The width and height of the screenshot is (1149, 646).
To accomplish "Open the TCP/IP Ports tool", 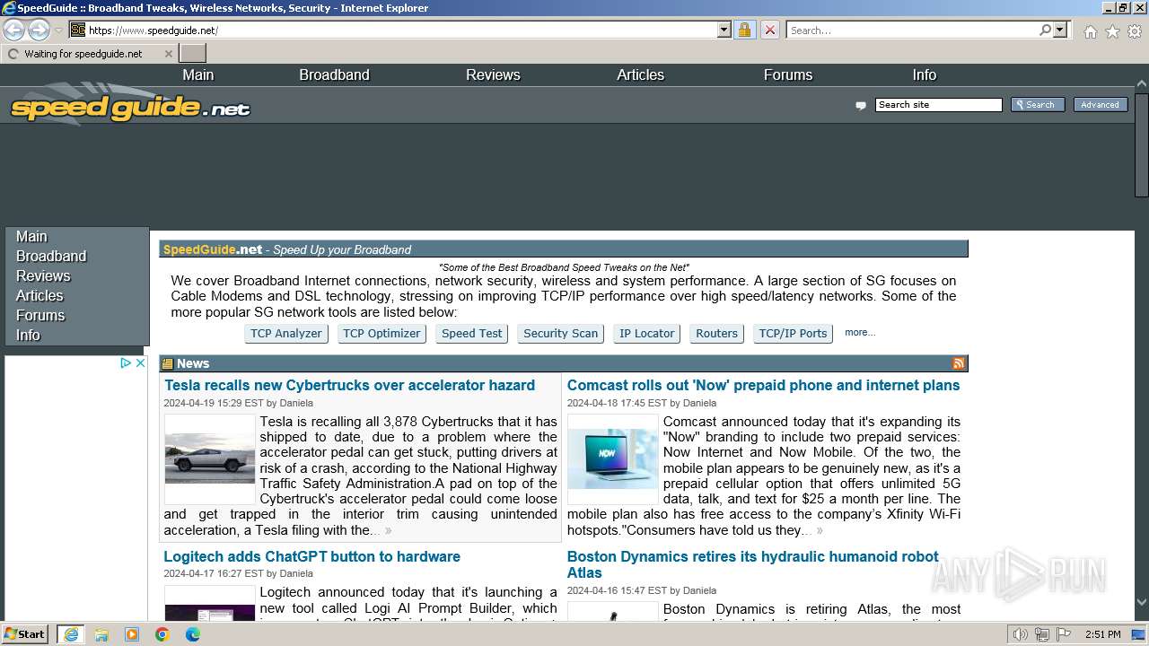I will (x=793, y=334).
